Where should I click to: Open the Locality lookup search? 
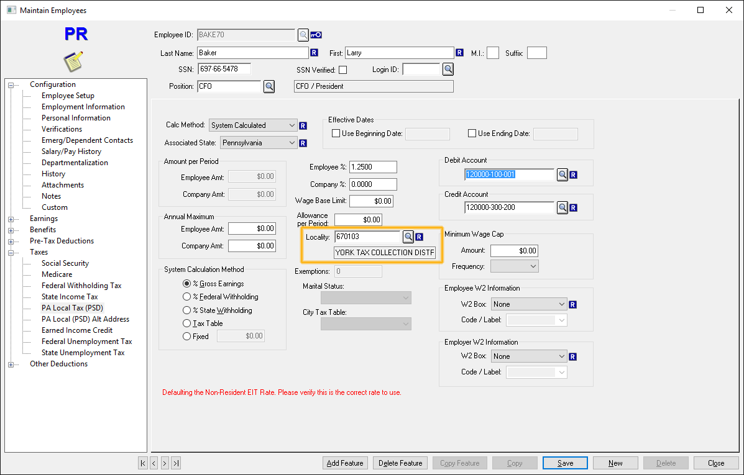point(409,237)
